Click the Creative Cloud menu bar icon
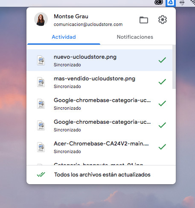 point(159,3)
